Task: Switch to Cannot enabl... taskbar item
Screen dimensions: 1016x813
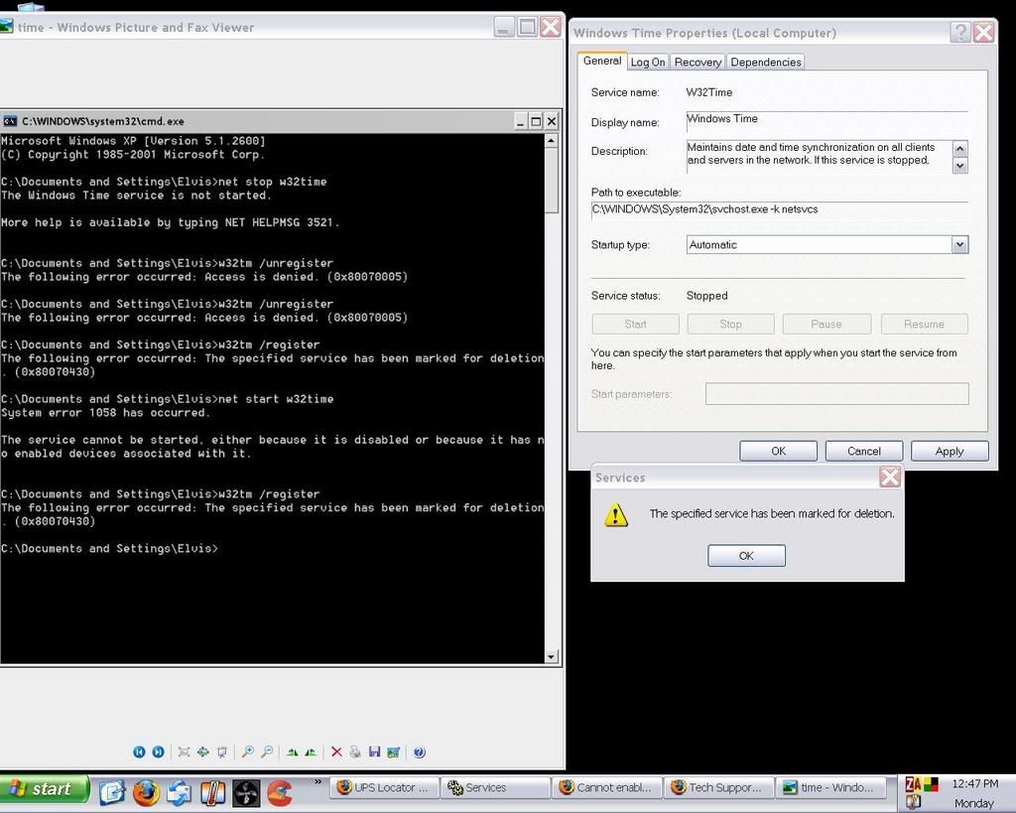Action: coord(608,788)
